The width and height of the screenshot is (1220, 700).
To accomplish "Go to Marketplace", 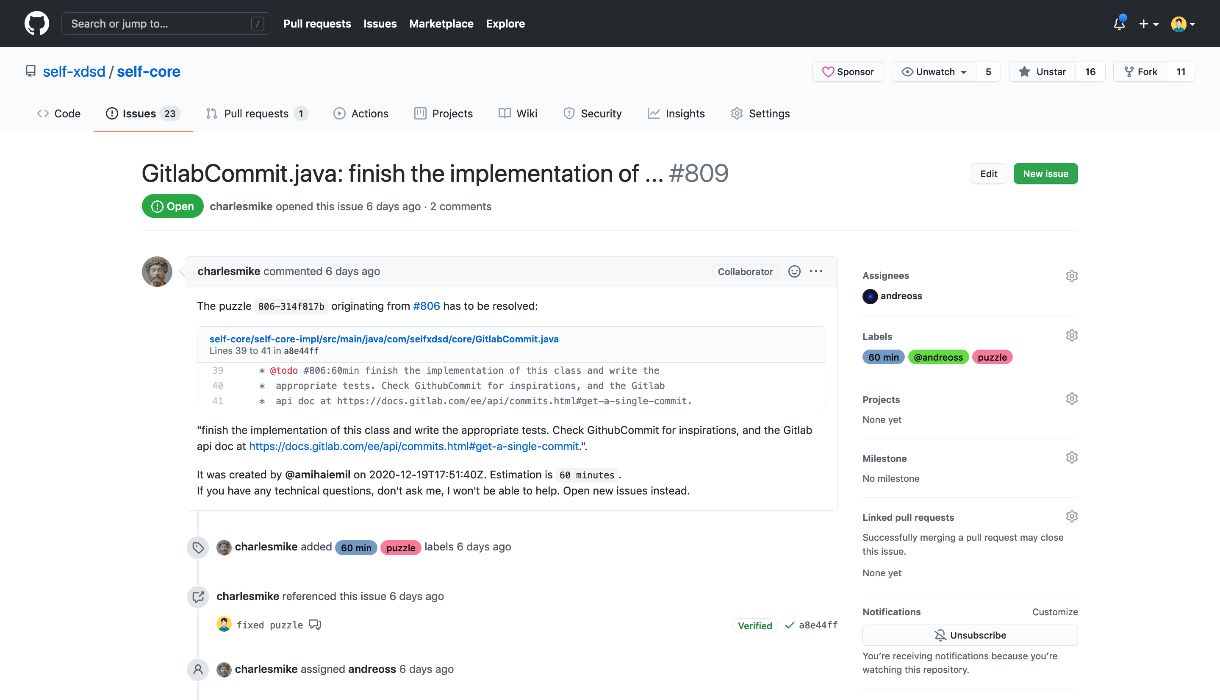I will coord(441,24).
